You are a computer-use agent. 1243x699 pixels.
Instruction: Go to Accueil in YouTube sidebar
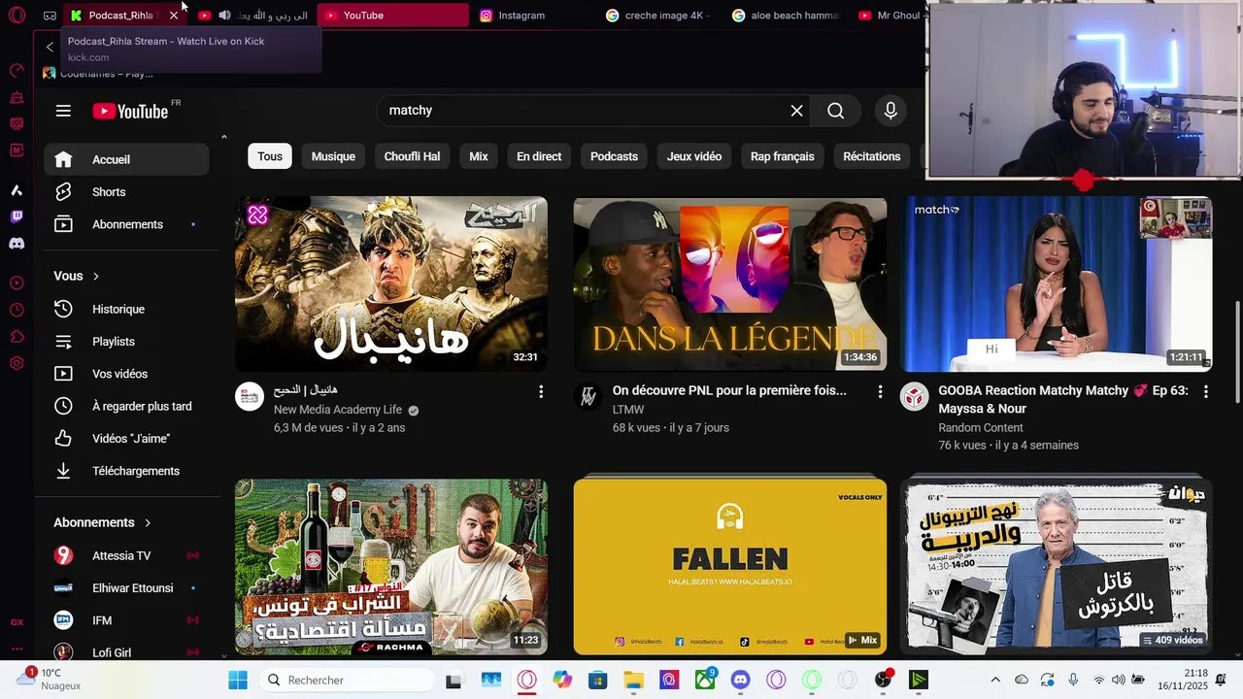[126, 159]
